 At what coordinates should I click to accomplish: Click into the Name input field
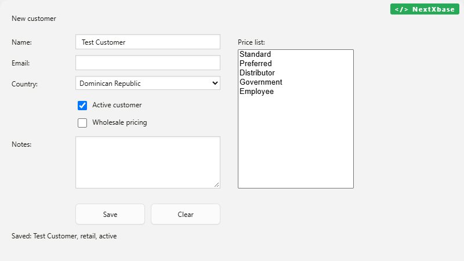click(148, 42)
